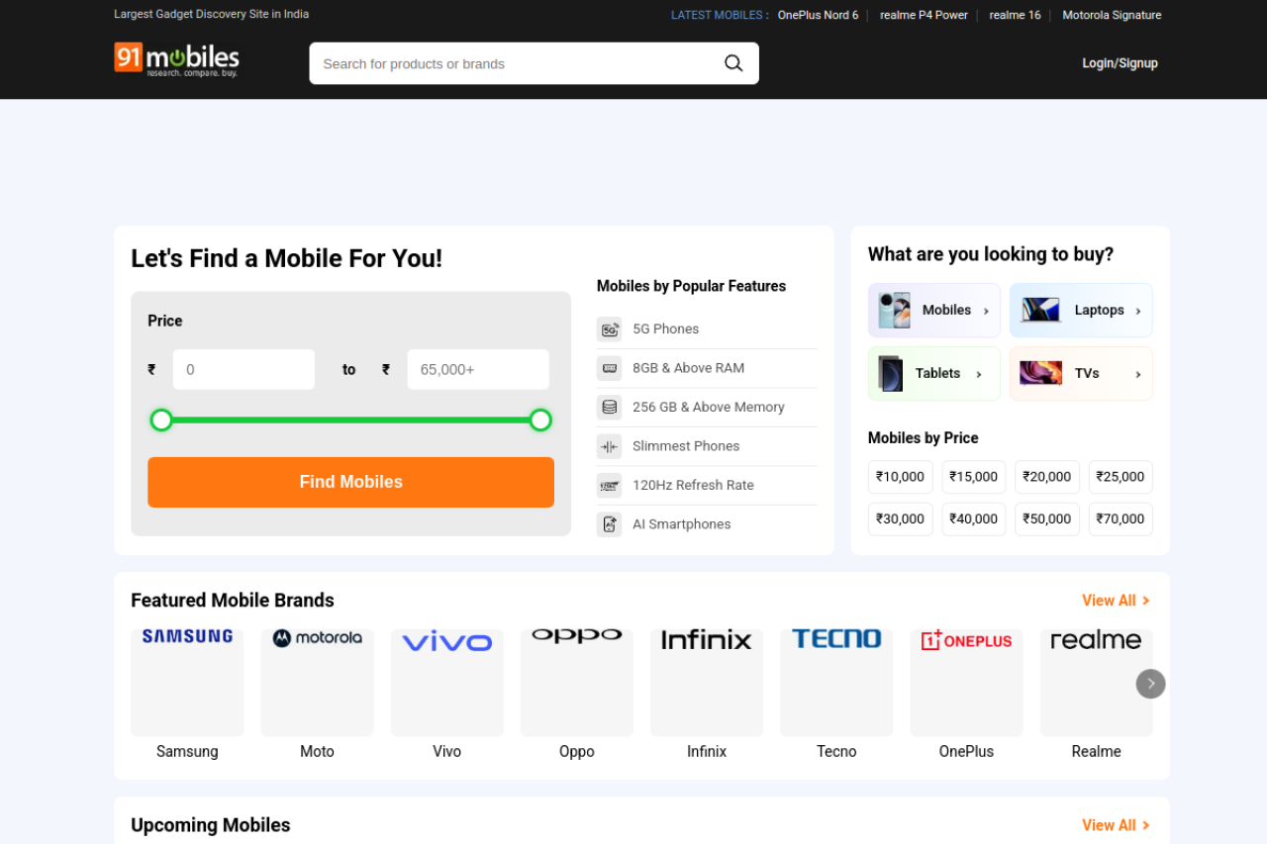Expand View All for Upcoming Mobiles
The height and width of the screenshot is (844, 1267).
[x=1116, y=825]
